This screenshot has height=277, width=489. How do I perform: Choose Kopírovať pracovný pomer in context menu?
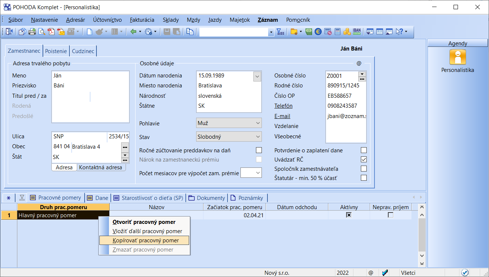tap(146, 240)
